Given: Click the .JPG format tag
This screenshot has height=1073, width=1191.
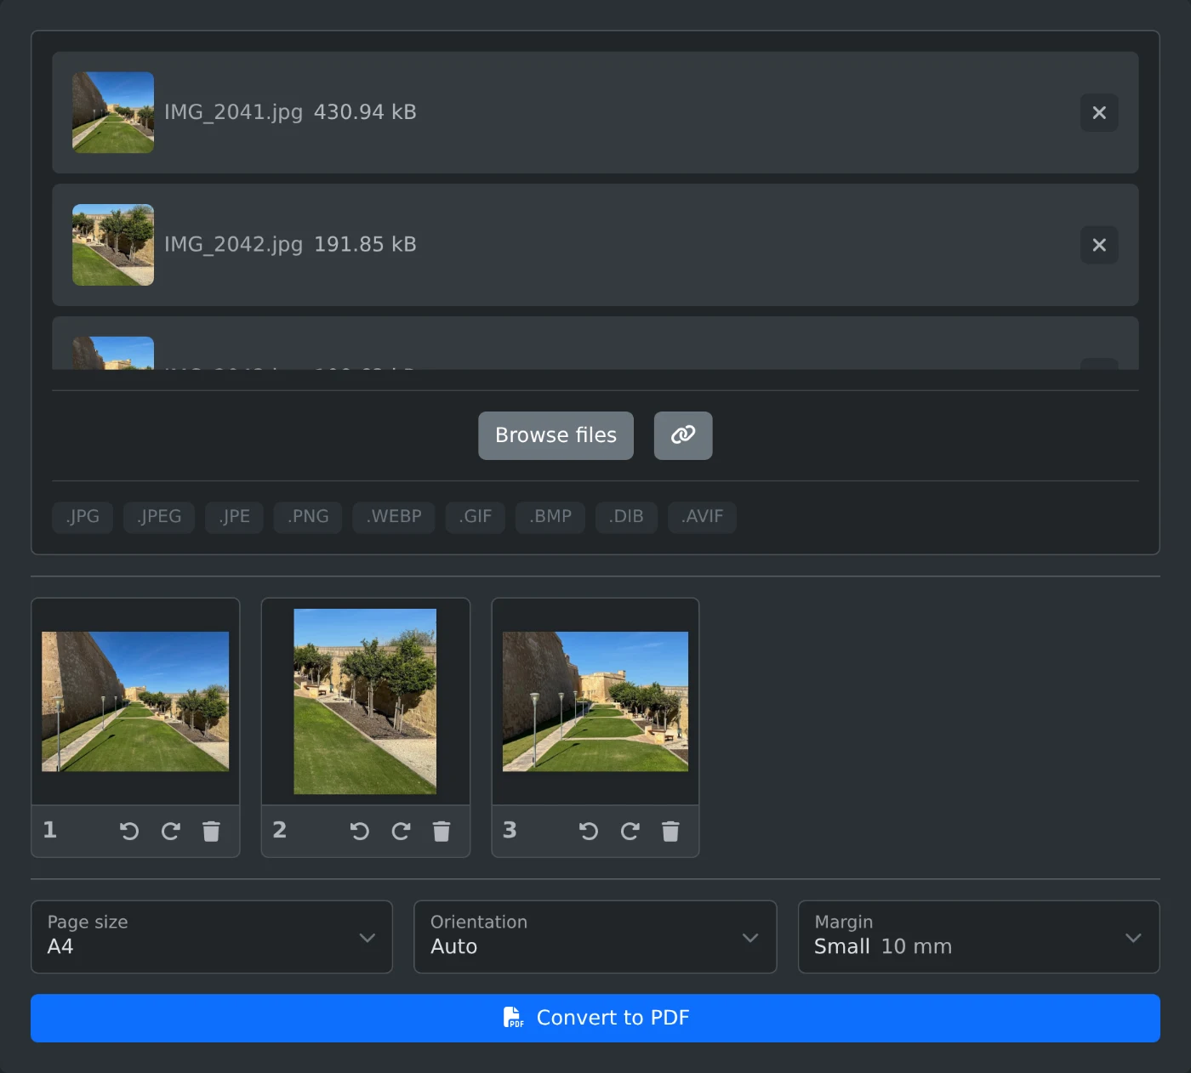Looking at the screenshot, I should pos(83,517).
